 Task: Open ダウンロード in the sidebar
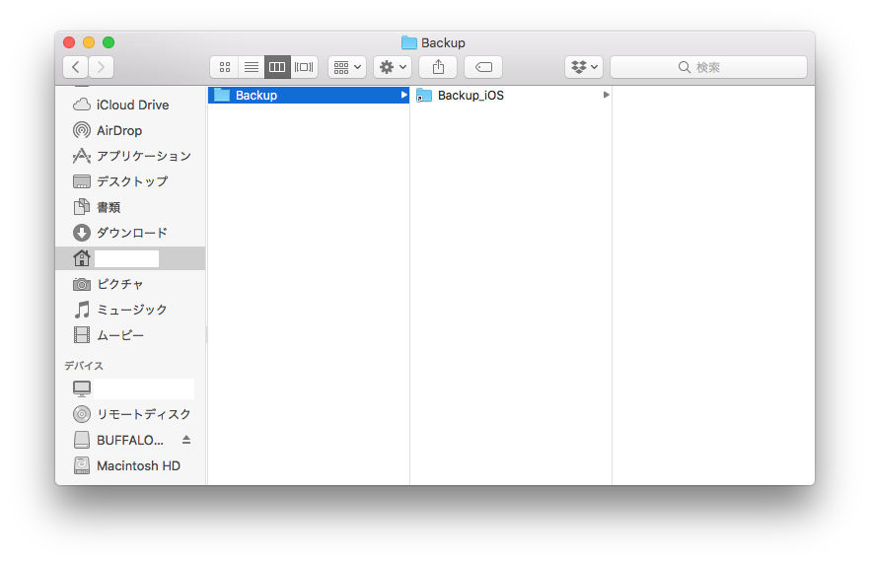[x=130, y=233]
